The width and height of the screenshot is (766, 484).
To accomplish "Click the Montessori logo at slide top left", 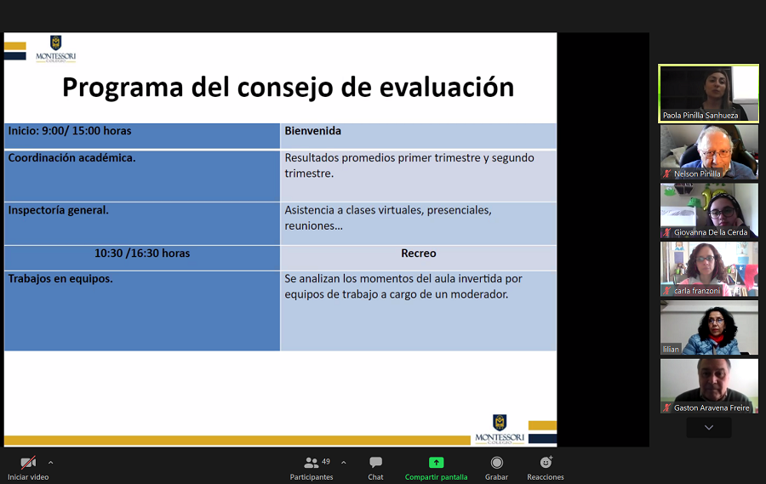I will pyautogui.click(x=55, y=48).
